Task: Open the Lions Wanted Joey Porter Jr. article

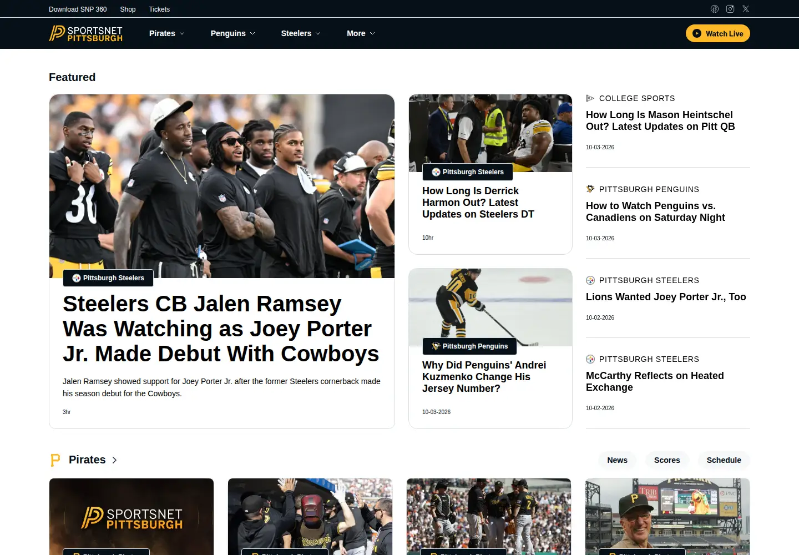Action: pos(666,297)
